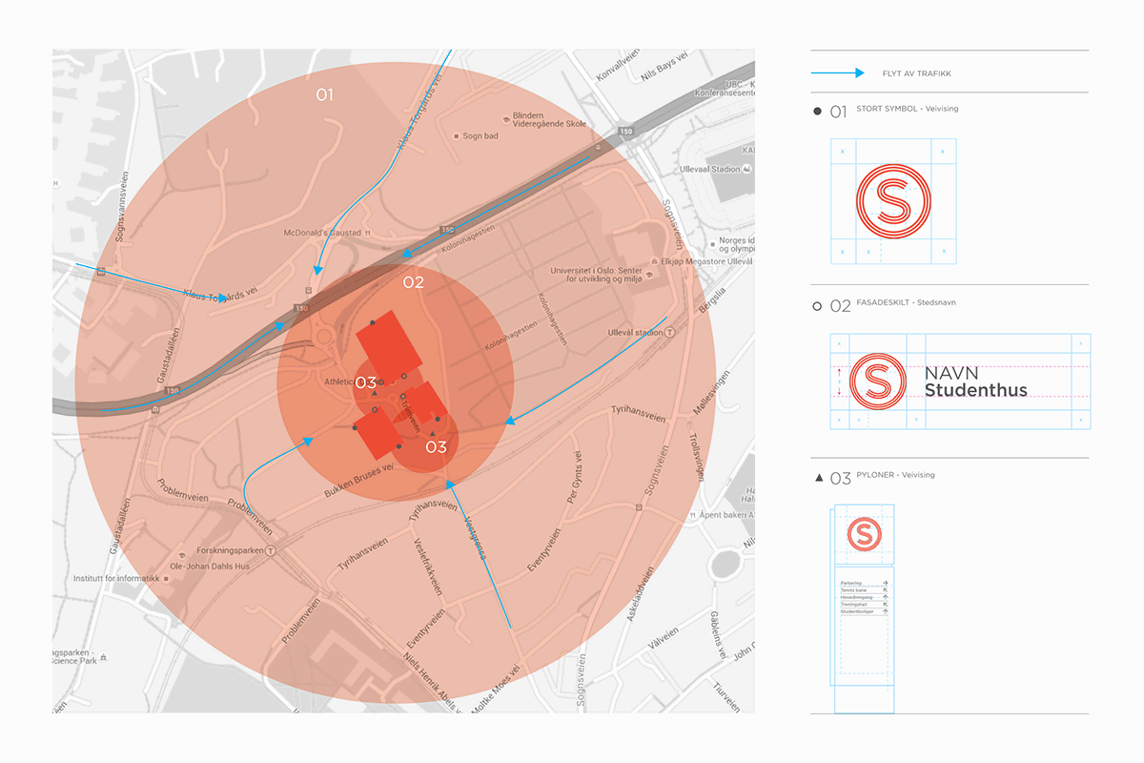Select the filled circle bullet beside legend 01
Viewport: 1144px width, 763px height.
pyautogui.click(x=817, y=112)
